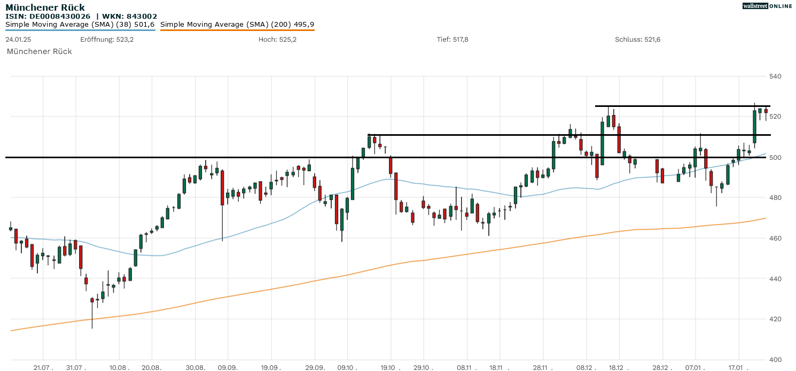This screenshot has width=796, height=371.
Task: Click the 20.08. date axis label
Action: (152, 368)
